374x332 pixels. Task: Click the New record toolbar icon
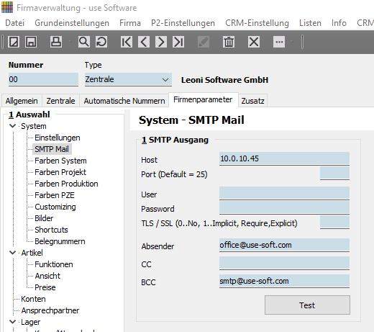pos(14,42)
